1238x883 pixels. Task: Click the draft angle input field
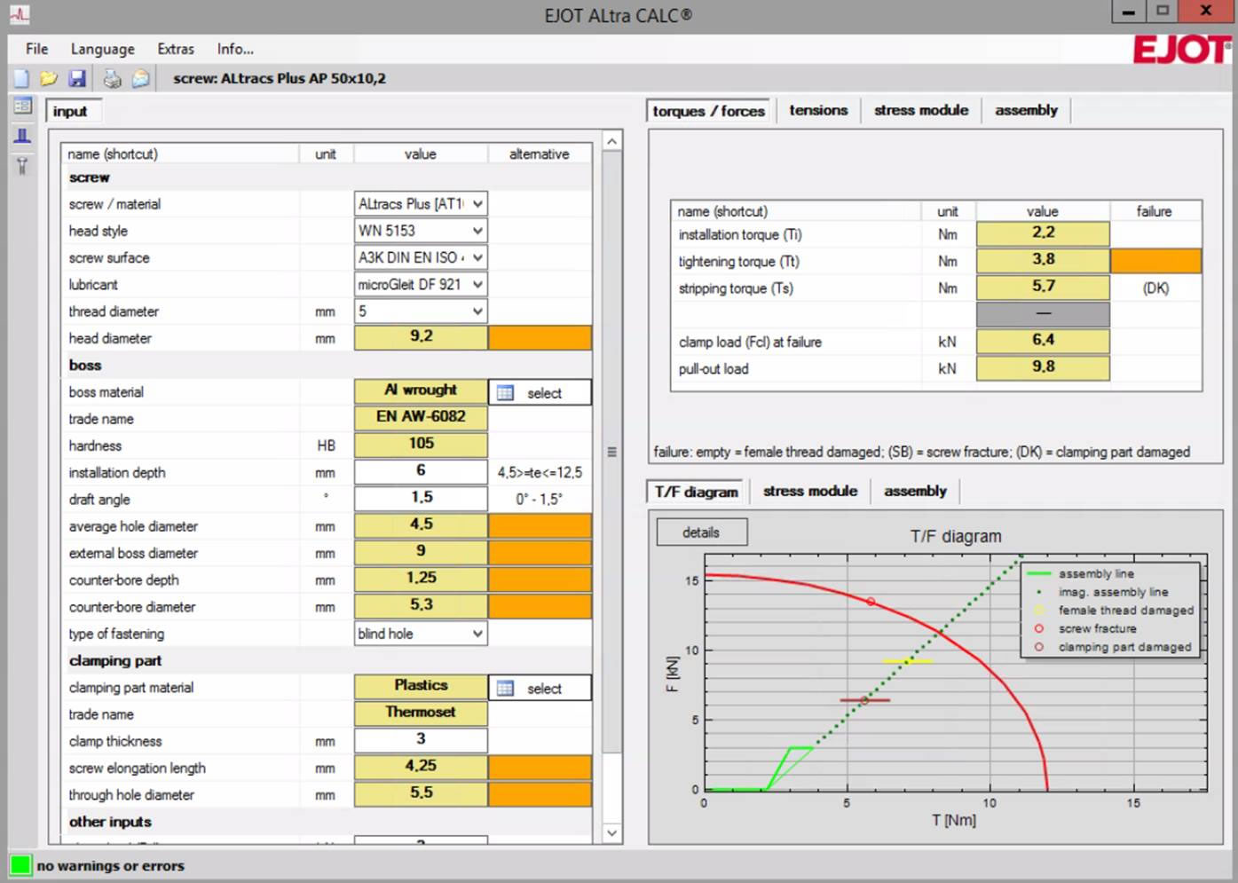coord(421,498)
